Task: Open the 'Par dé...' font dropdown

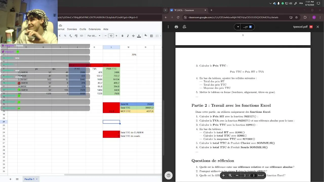Action: click(x=94, y=36)
